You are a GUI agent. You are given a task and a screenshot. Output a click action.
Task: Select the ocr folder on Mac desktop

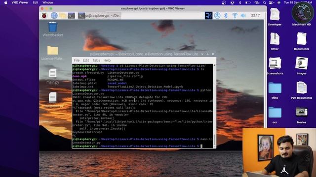pyautogui.click(x=275, y=115)
